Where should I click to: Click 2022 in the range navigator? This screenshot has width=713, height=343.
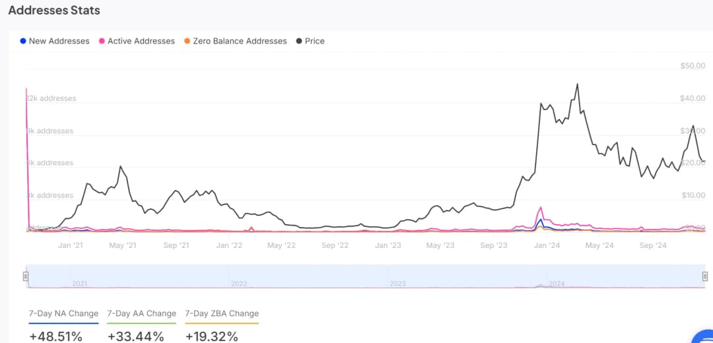click(x=239, y=284)
